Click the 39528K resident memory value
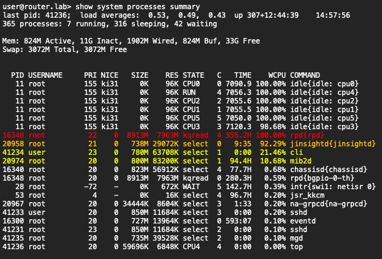 [x=166, y=238]
